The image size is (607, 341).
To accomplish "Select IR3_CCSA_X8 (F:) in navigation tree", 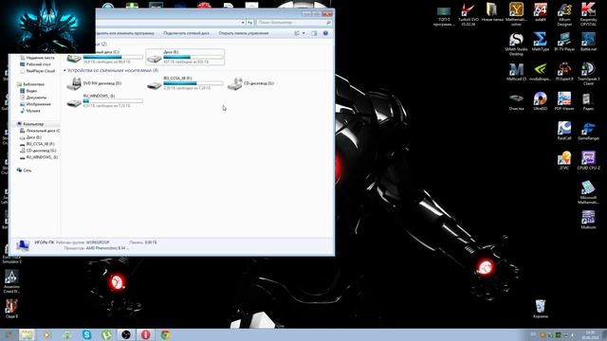I will pos(37,144).
